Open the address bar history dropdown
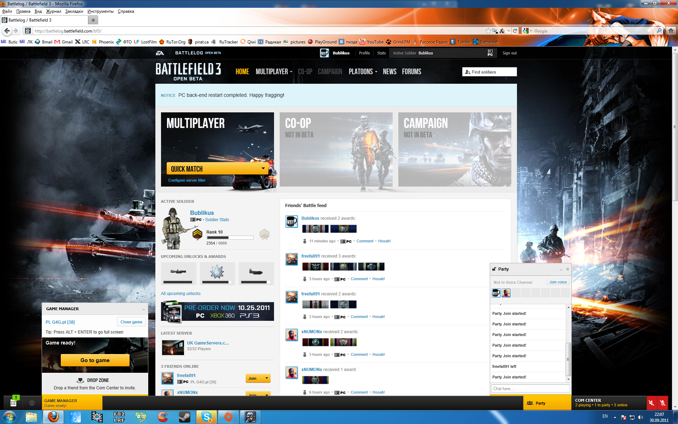Image resolution: width=678 pixels, height=424 pixels. tap(509, 31)
